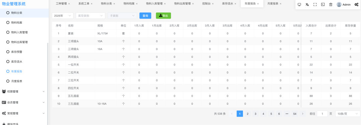Switch to the 工种管理 tab
This screenshot has width=361, height=125.
pos(61,4)
